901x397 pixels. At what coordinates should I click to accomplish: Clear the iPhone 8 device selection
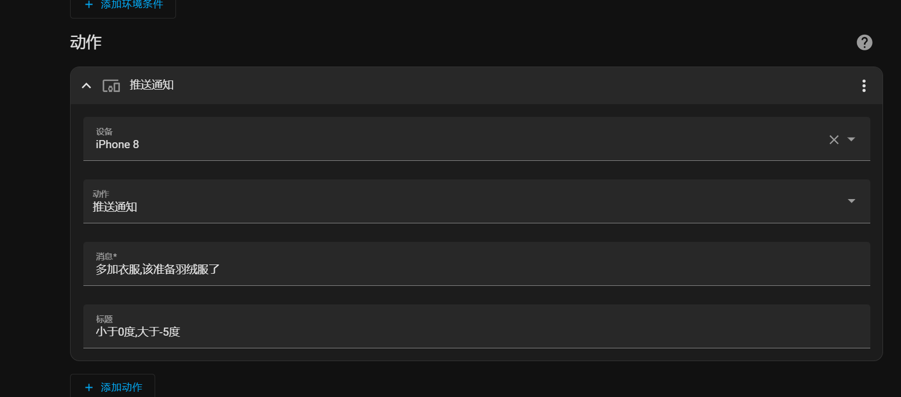pyautogui.click(x=834, y=139)
